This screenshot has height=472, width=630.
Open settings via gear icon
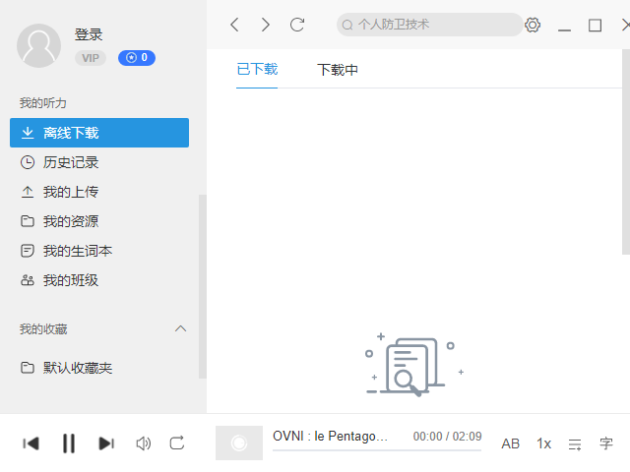coord(533,25)
